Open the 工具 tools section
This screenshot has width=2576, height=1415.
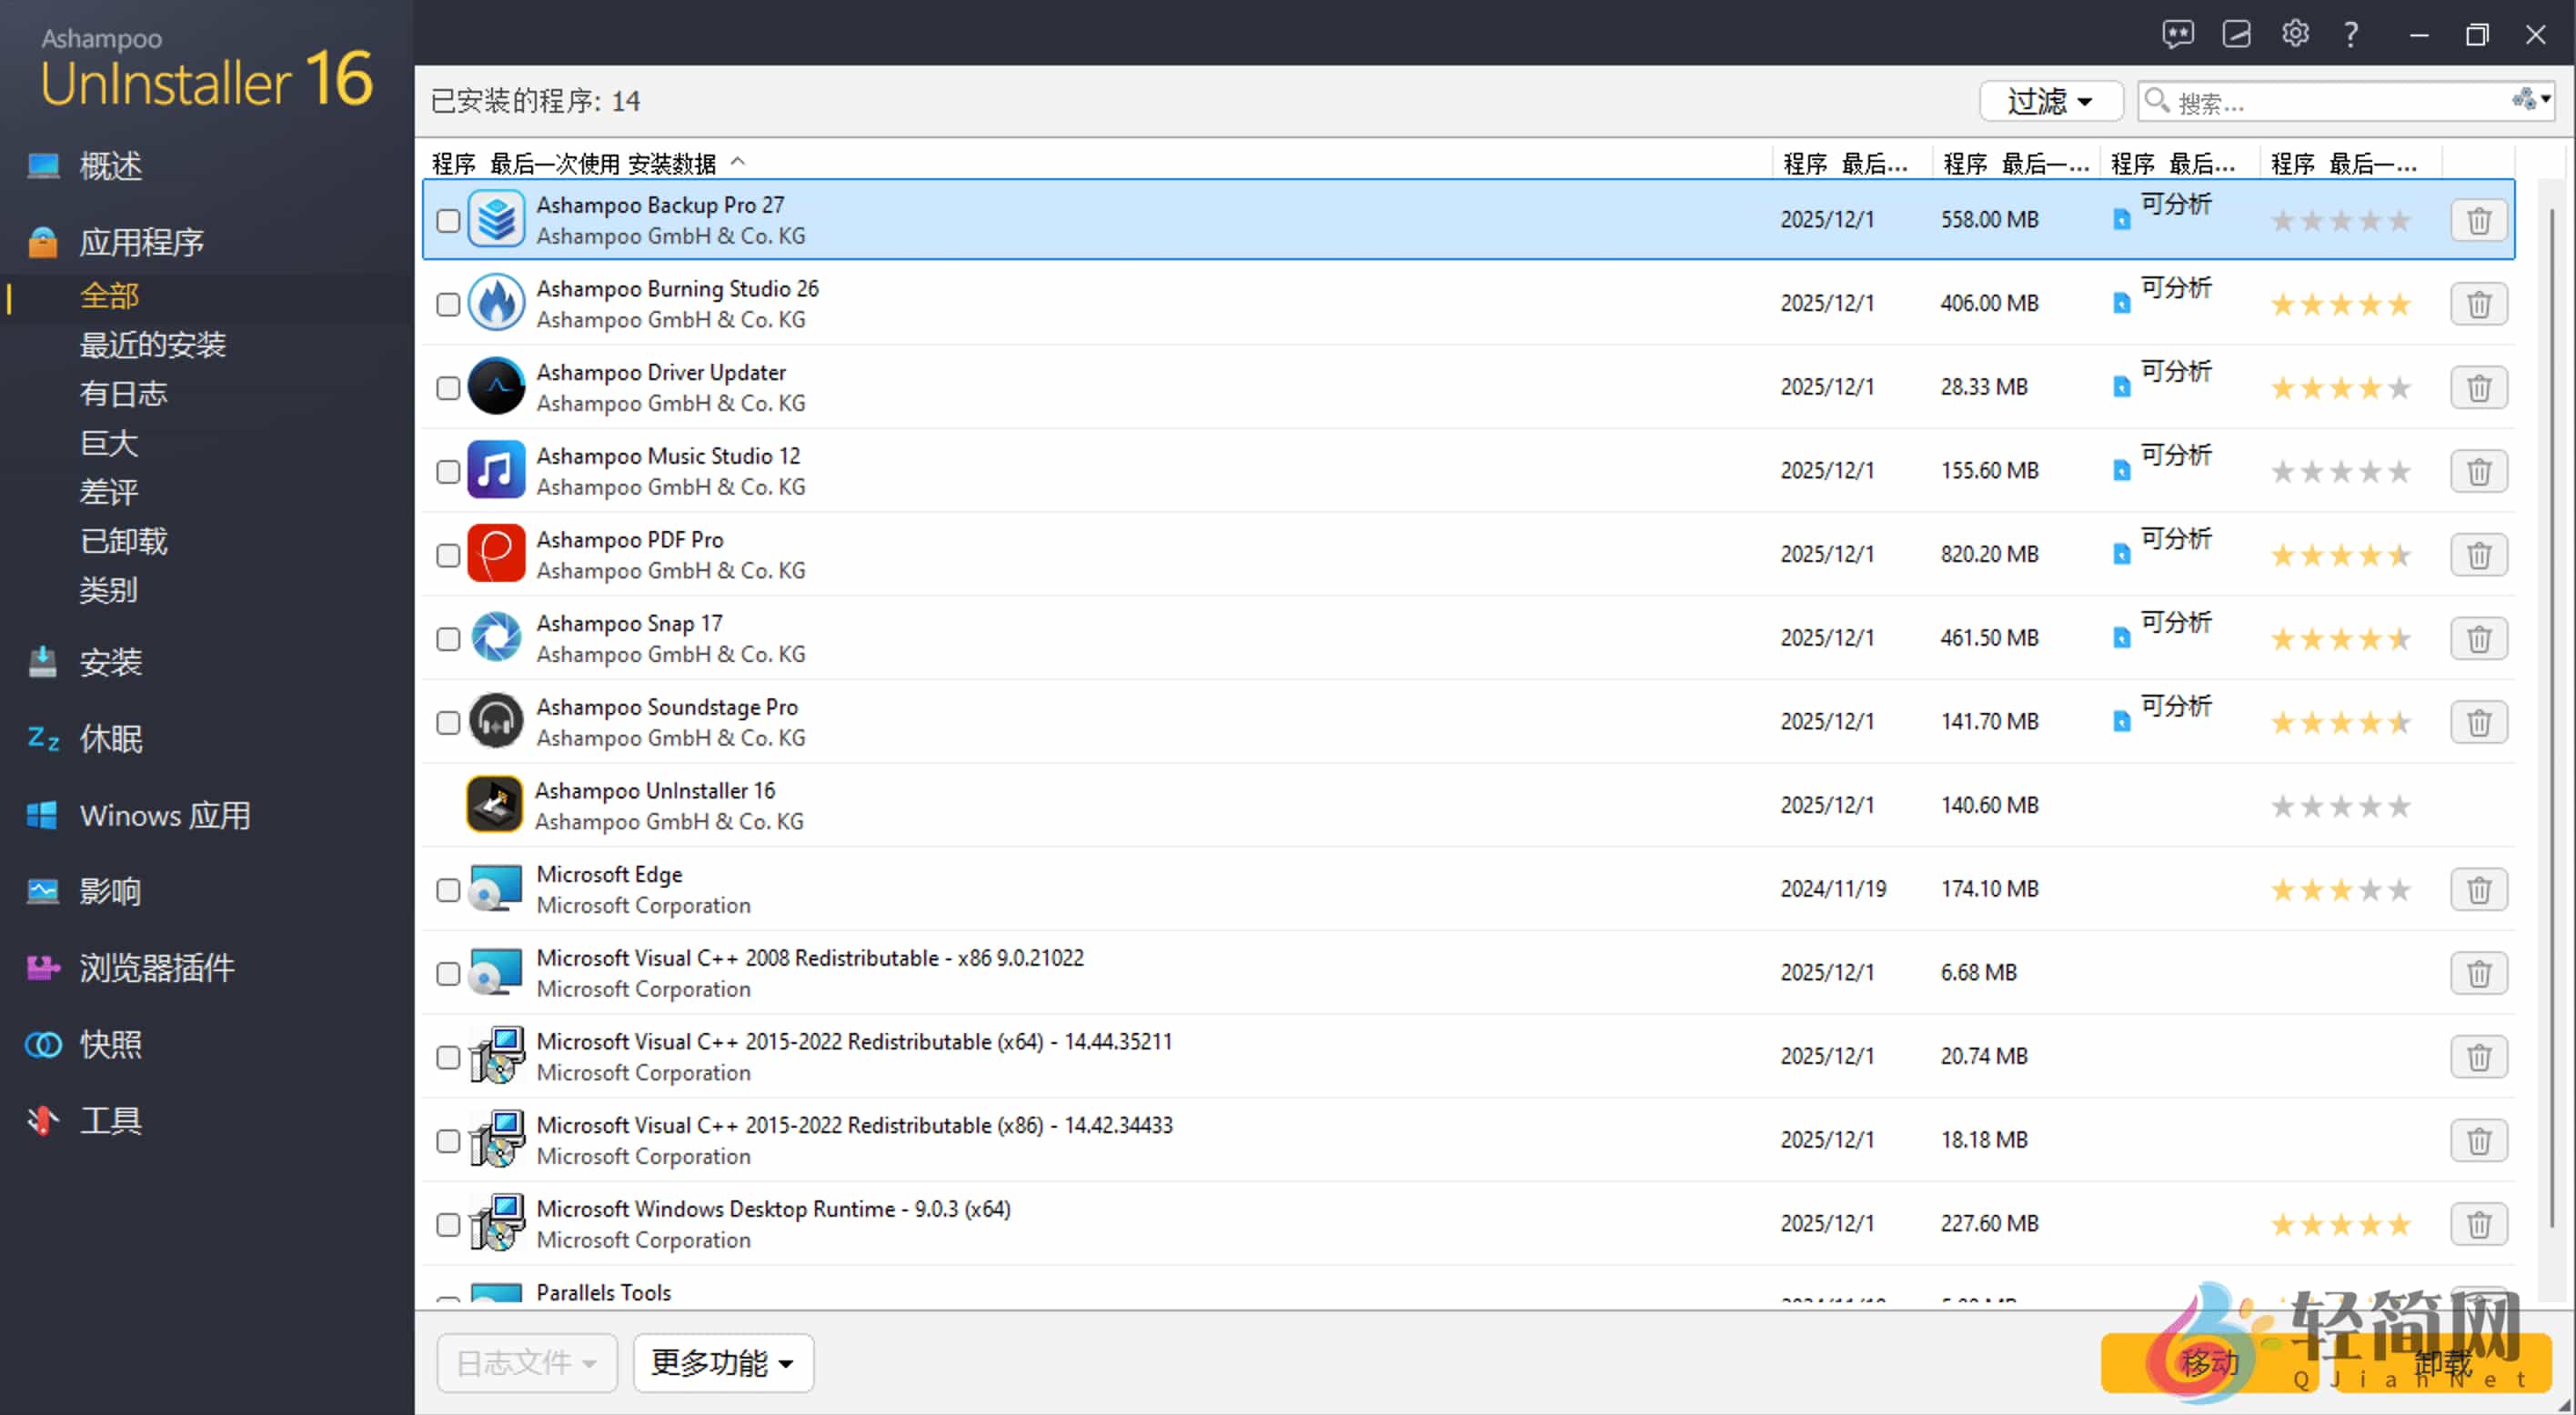coord(112,1120)
